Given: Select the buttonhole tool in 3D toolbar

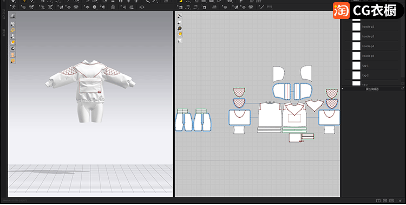Looking at the screenshot, I should click(103, 7).
